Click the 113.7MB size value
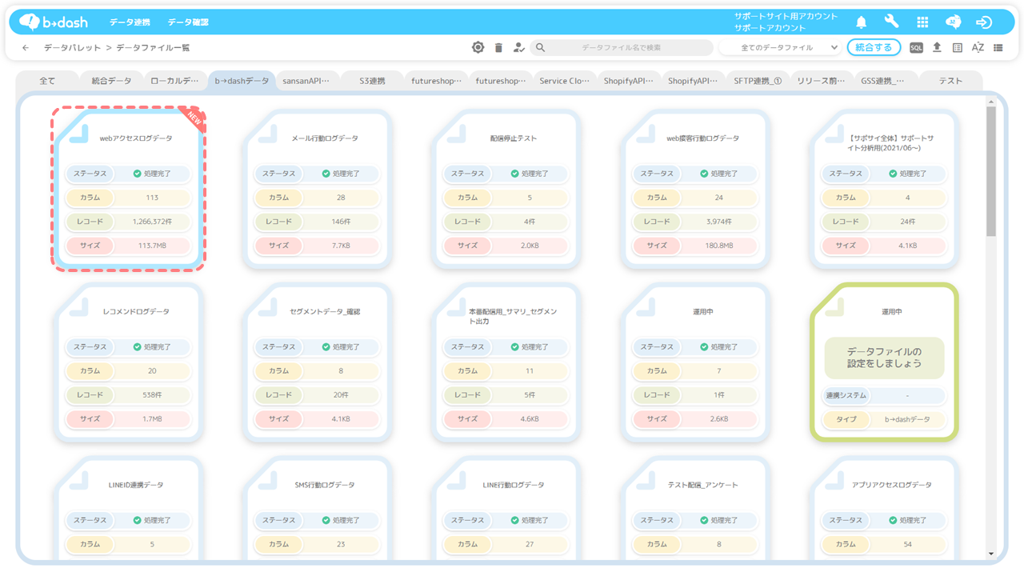 pos(152,246)
